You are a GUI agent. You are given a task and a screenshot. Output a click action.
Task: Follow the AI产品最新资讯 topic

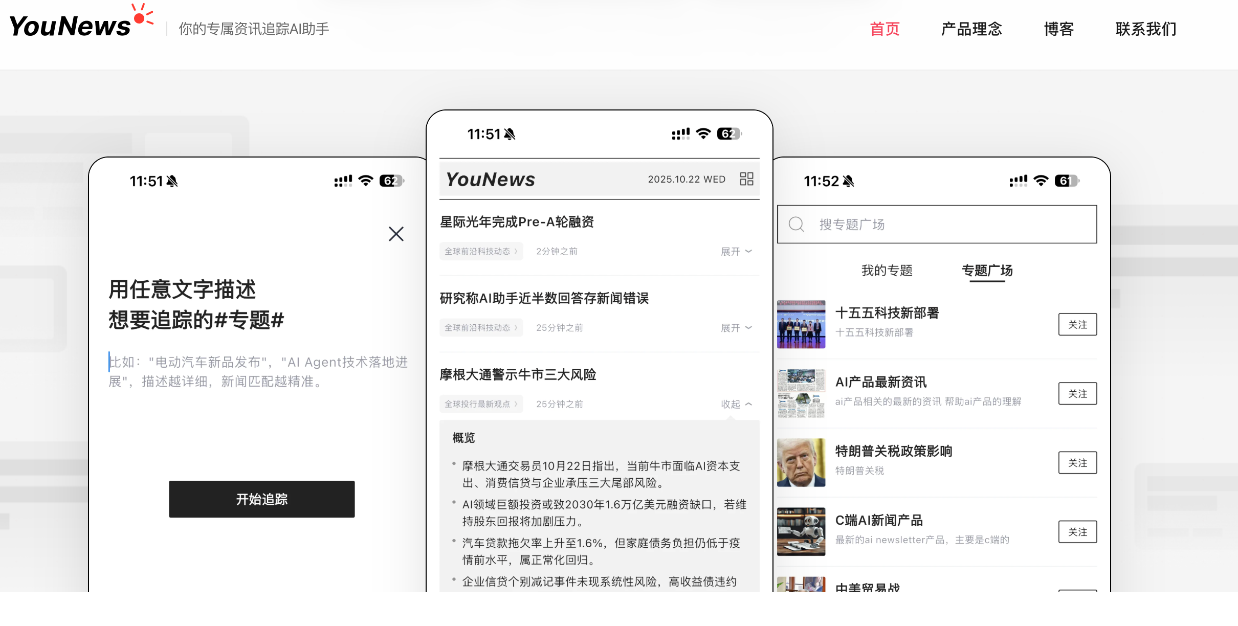tap(1077, 393)
